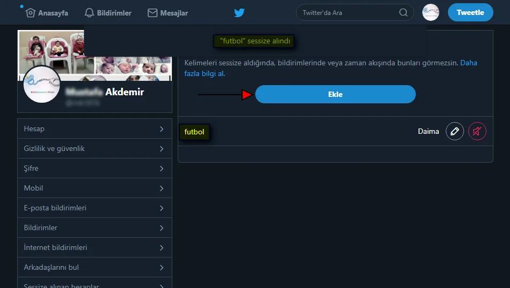Click the Tweetle button
Viewport: 510px width, 288px height.
coord(470,12)
